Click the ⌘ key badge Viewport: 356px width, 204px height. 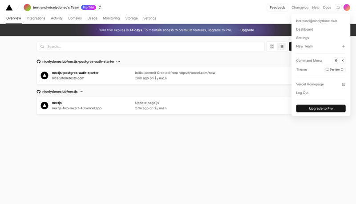point(336,60)
